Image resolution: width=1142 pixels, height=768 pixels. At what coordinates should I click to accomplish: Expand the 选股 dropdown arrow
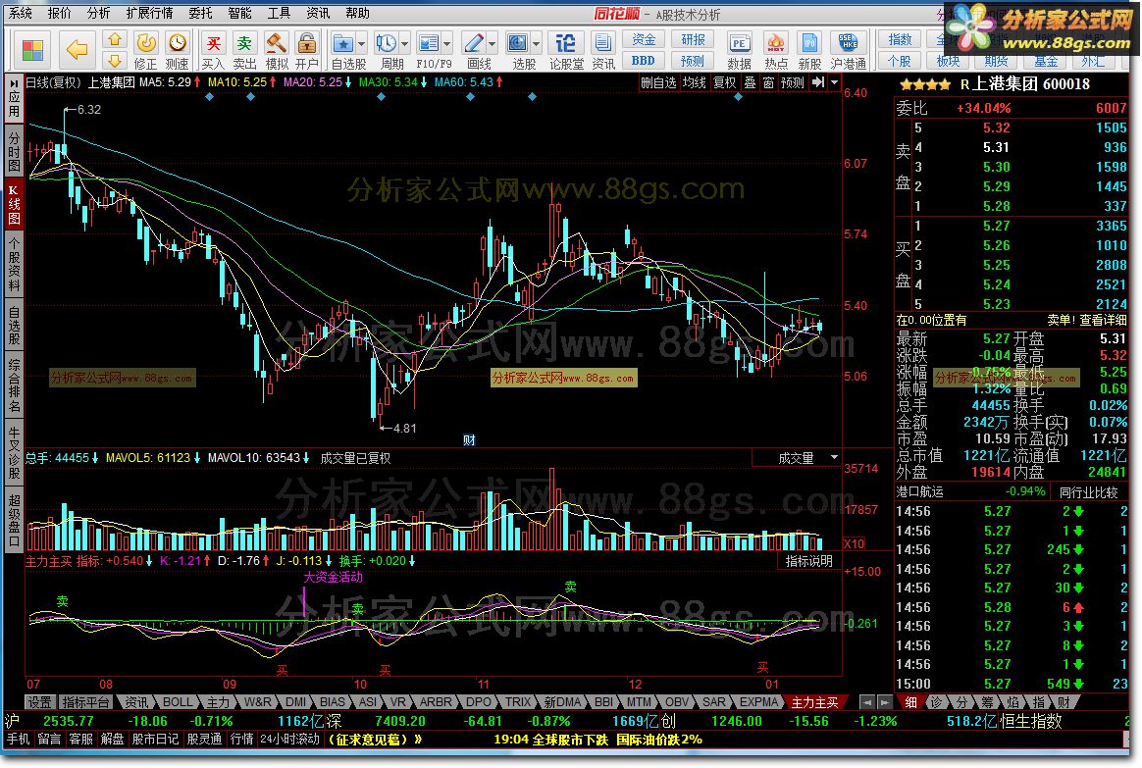tap(536, 44)
